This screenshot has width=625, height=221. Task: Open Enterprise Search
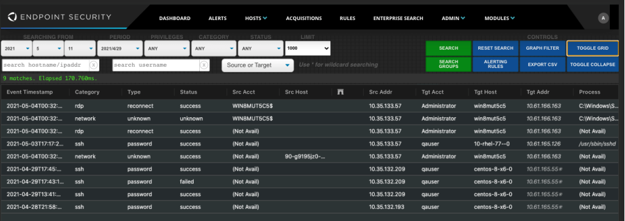[x=398, y=18]
